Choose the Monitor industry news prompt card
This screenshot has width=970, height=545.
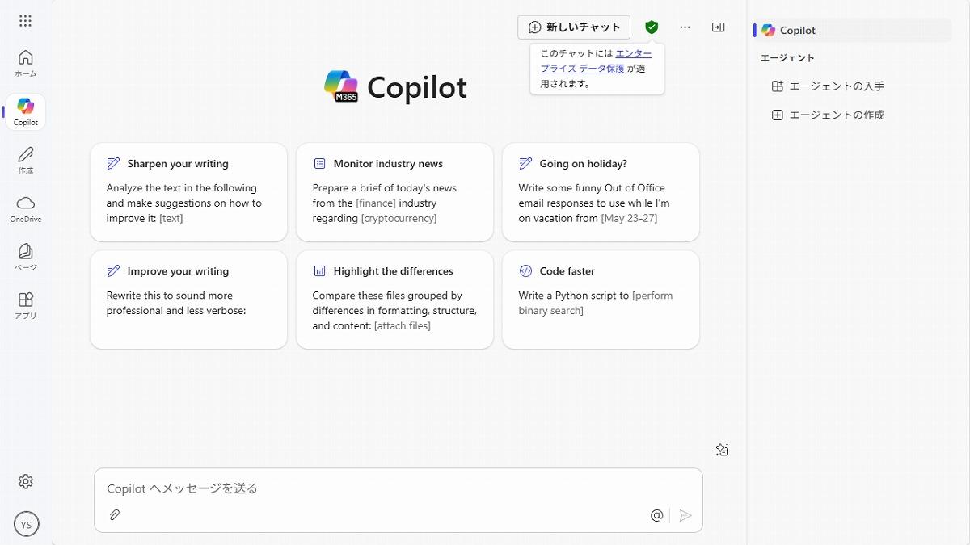(394, 192)
